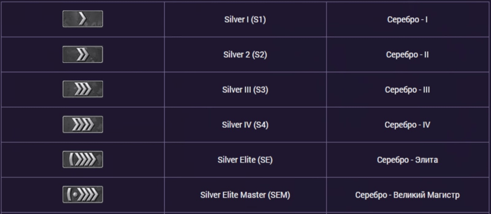Screen dimensions: 491x214
Task: Select the Silver III triple-chevron rank badge
Action: 83,89
